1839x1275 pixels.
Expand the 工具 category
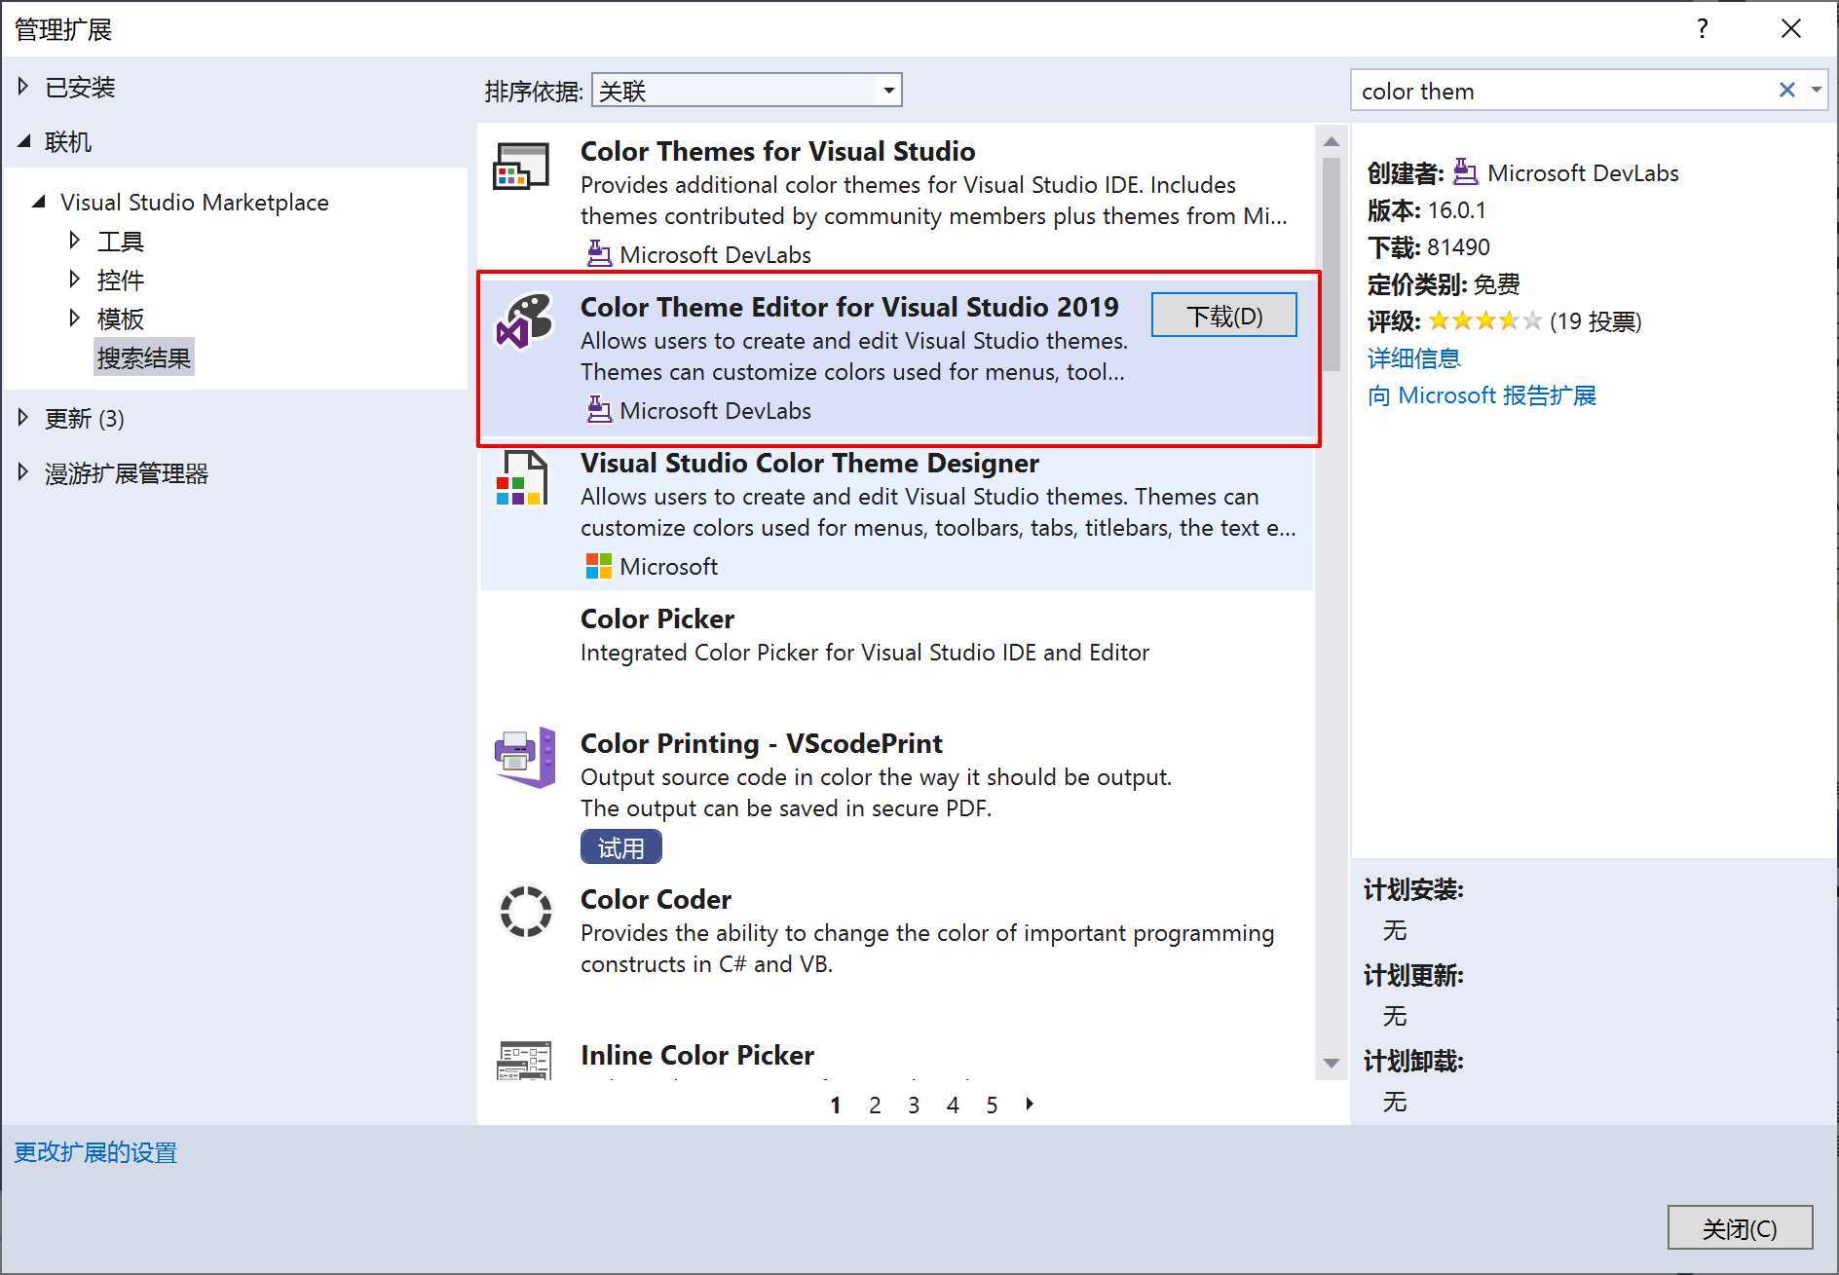tap(75, 240)
